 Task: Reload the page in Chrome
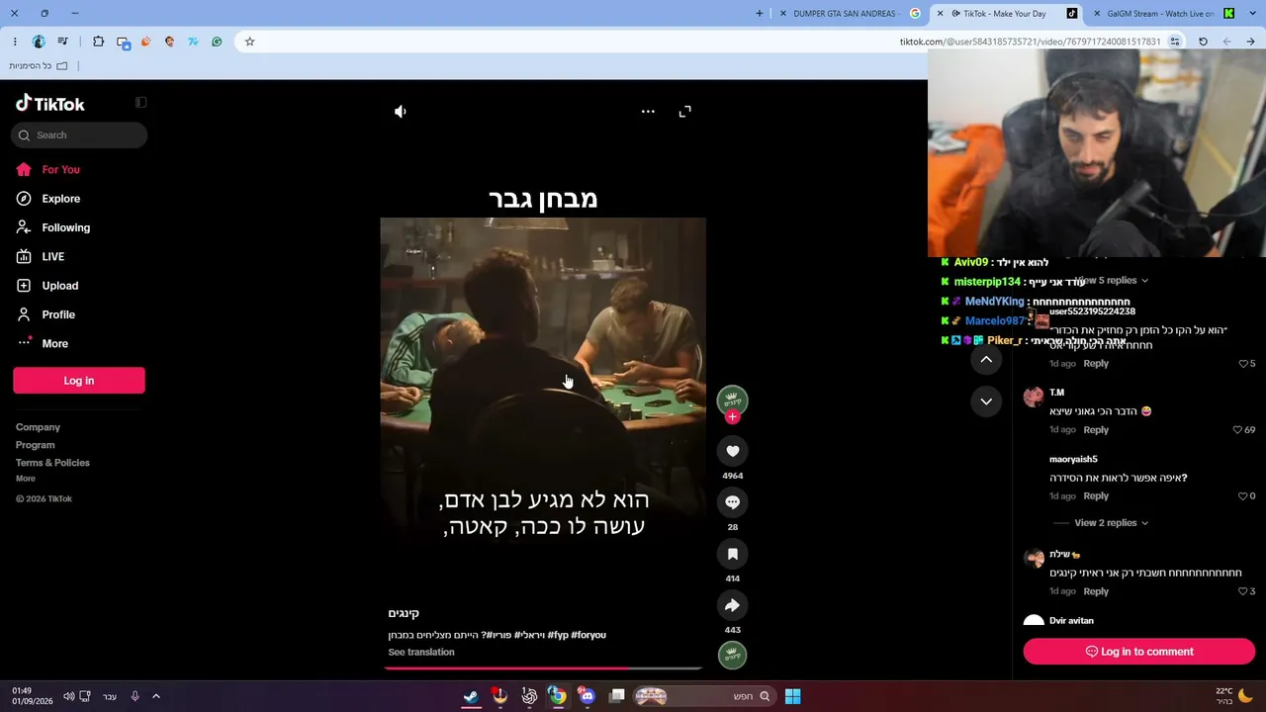[x=1203, y=42]
